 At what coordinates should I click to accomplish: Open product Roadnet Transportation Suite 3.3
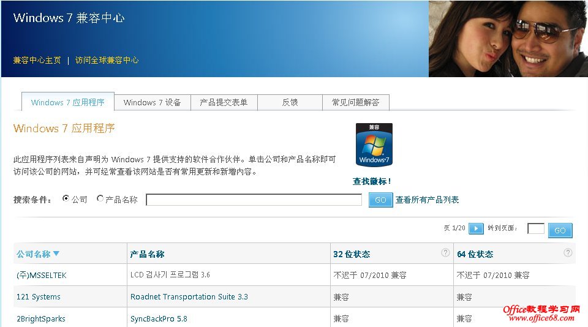189,296
